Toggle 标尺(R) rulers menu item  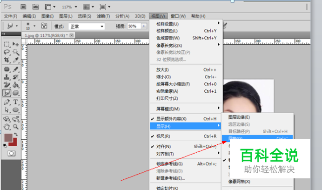(186, 136)
